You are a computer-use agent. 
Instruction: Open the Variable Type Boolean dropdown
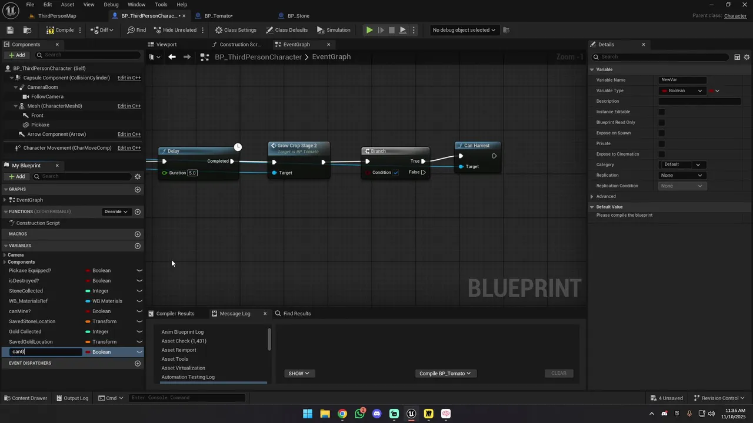[x=682, y=90]
